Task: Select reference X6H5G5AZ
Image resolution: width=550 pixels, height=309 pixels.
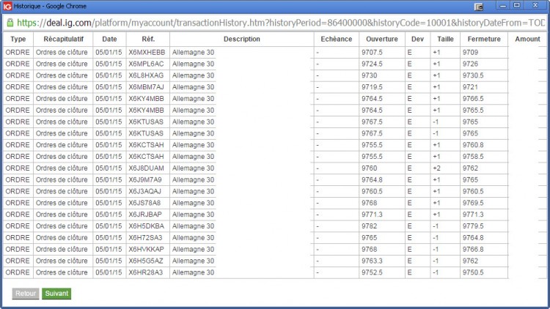Action: (x=146, y=261)
